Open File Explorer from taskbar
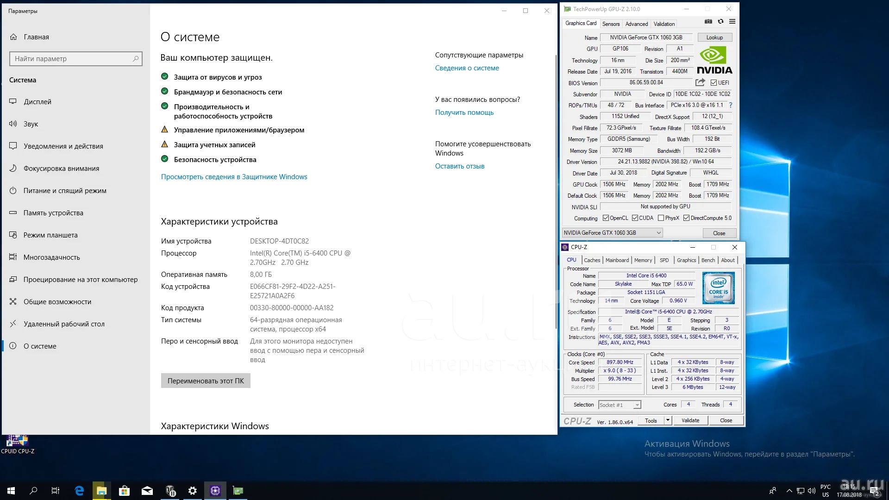Screen dimensions: 889x500 pos(101,491)
